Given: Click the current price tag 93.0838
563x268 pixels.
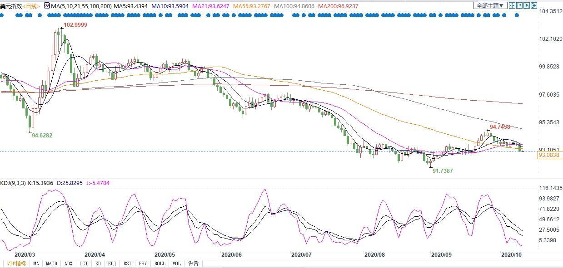Looking at the screenshot, I should (549, 155).
